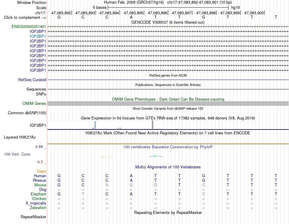The image size is (289, 224).
Task: Click the OMIM Gene Phenotypes green title
Action: tap(168, 99)
